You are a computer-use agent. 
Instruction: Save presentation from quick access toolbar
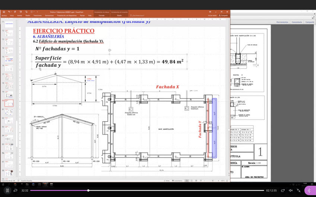tap(4, 12)
